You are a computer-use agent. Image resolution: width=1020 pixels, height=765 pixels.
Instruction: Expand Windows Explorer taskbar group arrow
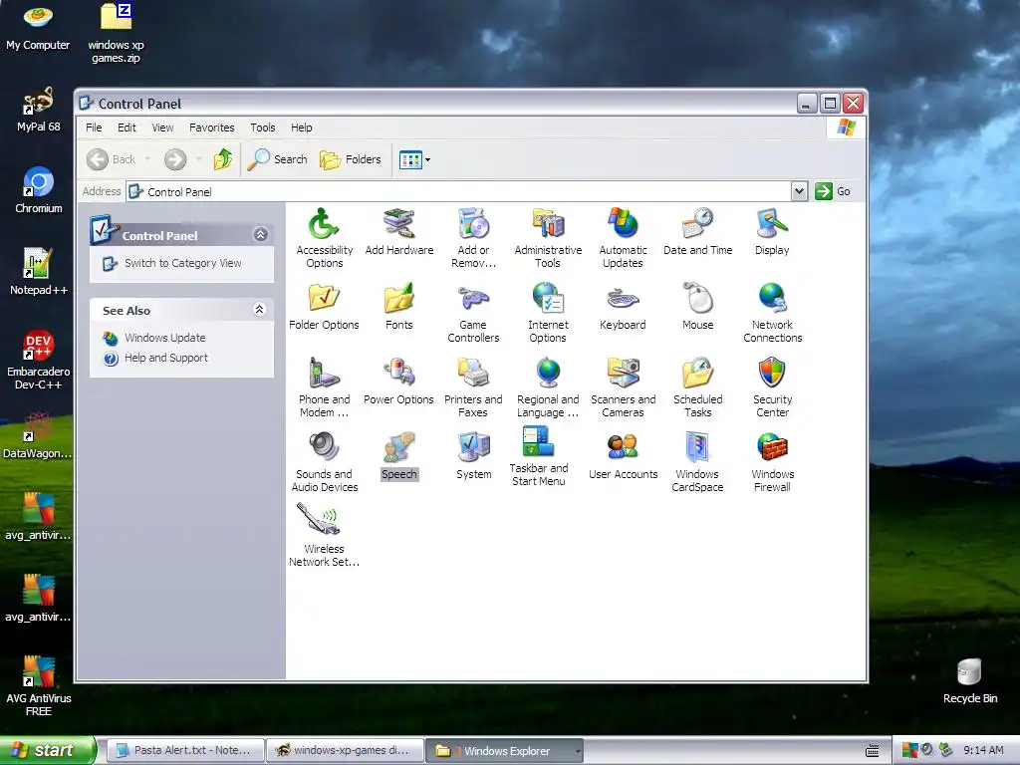pyautogui.click(x=577, y=751)
